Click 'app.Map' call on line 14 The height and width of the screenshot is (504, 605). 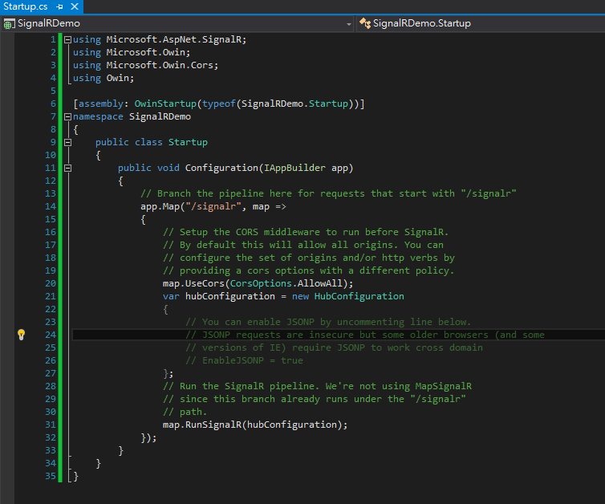click(160, 206)
